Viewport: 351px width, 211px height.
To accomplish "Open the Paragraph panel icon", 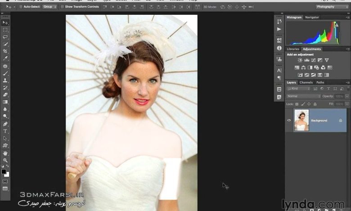I will point(279,78).
